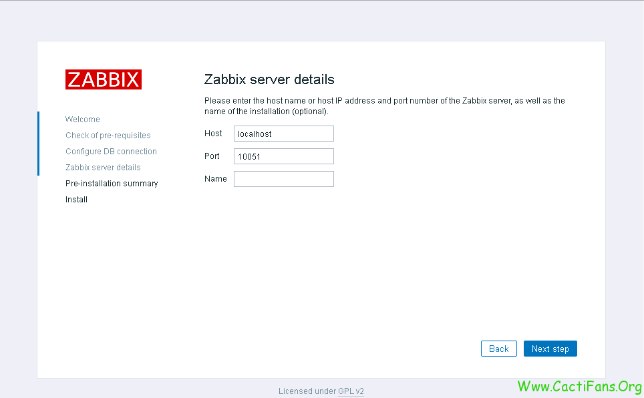The width and height of the screenshot is (644, 398).
Task: Click the 'Name' field label
Action: point(216,179)
